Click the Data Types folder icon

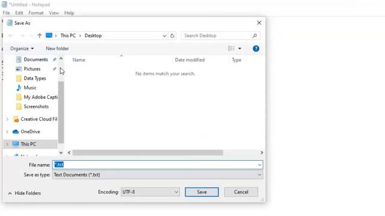(x=19, y=79)
